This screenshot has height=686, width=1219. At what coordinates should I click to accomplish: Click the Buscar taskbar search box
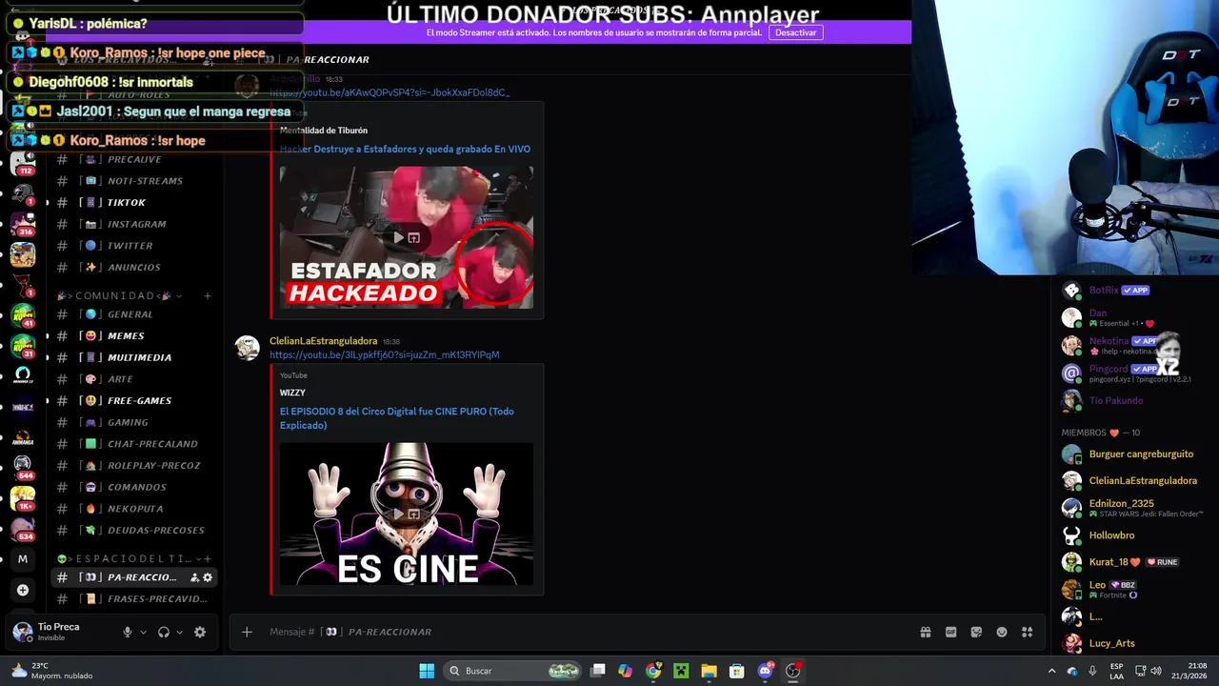[512, 671]
